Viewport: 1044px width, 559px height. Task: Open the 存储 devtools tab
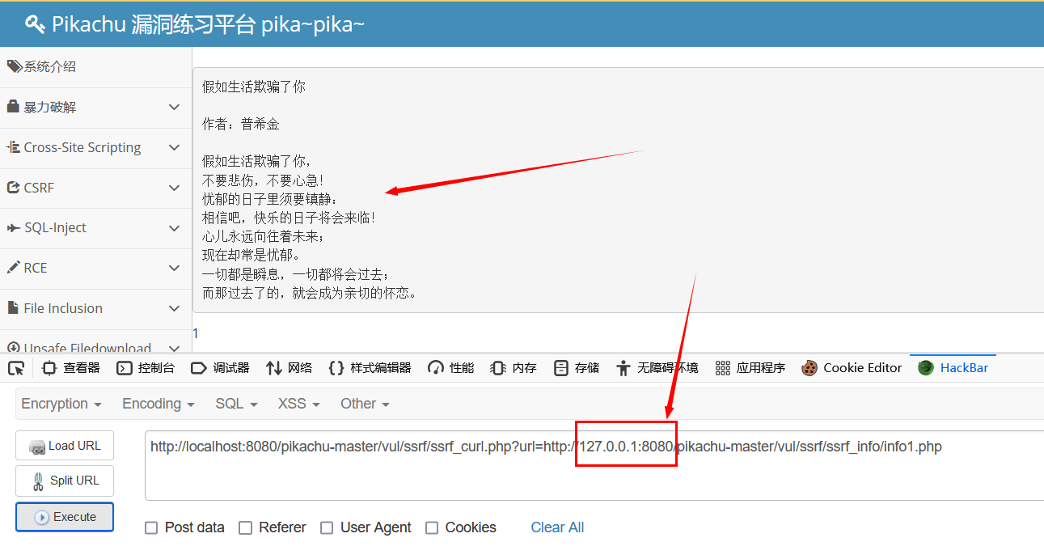tap(577, 368)
